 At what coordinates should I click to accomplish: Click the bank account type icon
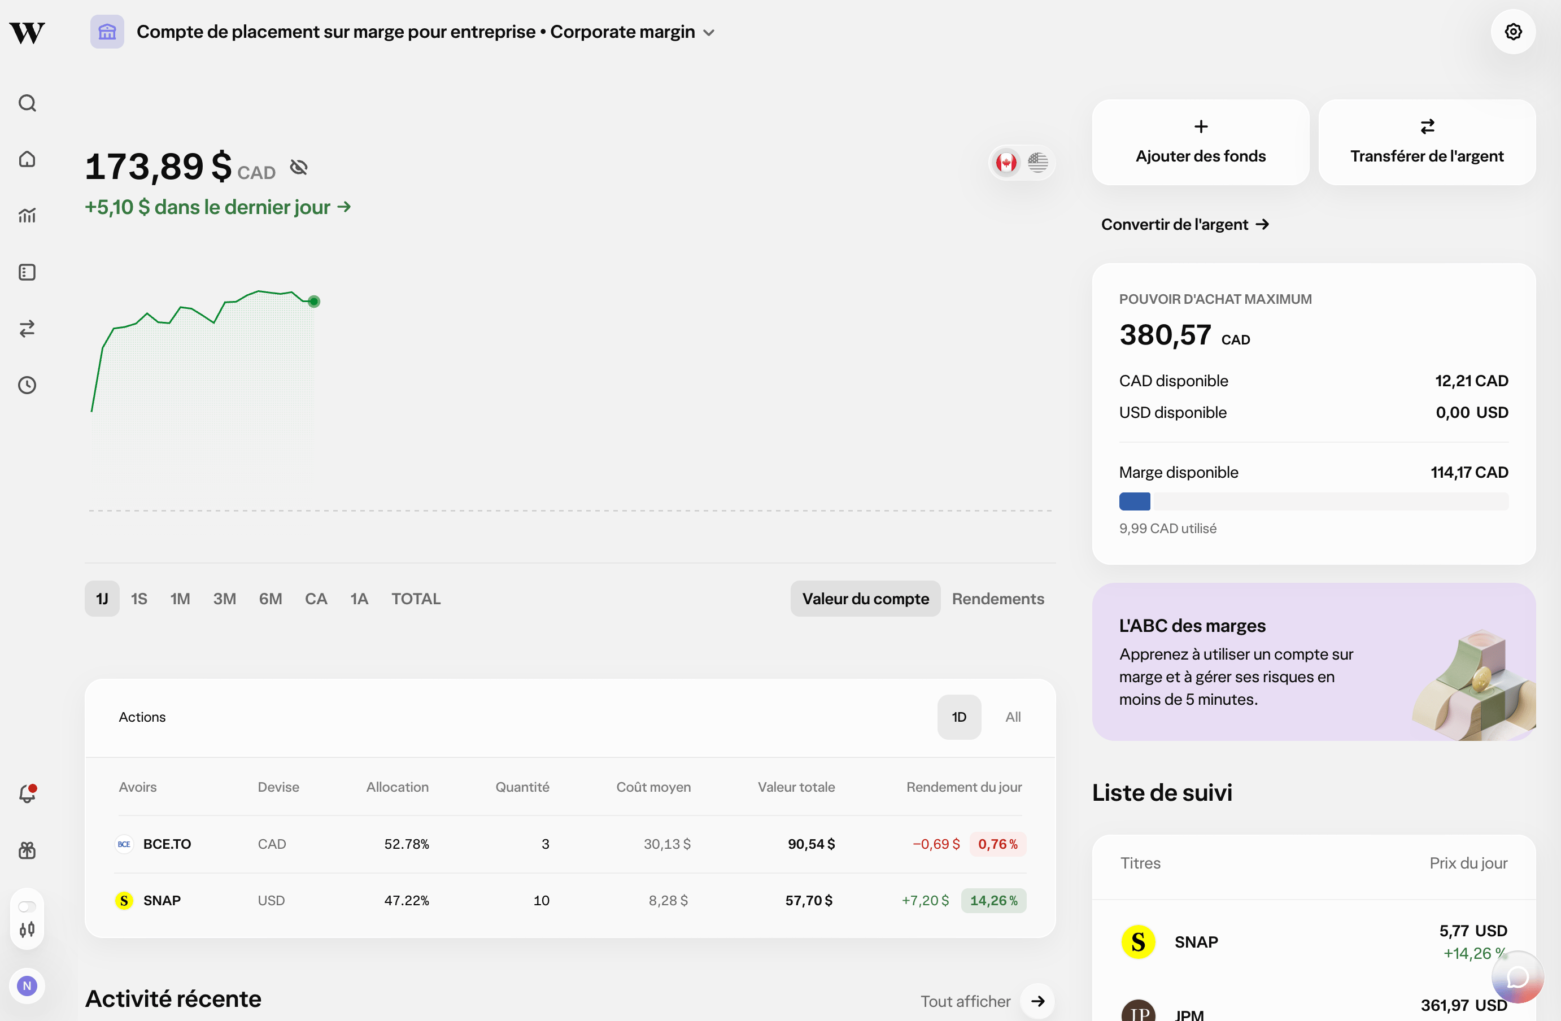[x=107, y=32]
